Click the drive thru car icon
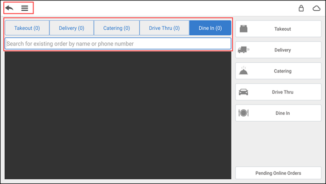Viewport: 326px width, 184px height. [x=244, y=92]
